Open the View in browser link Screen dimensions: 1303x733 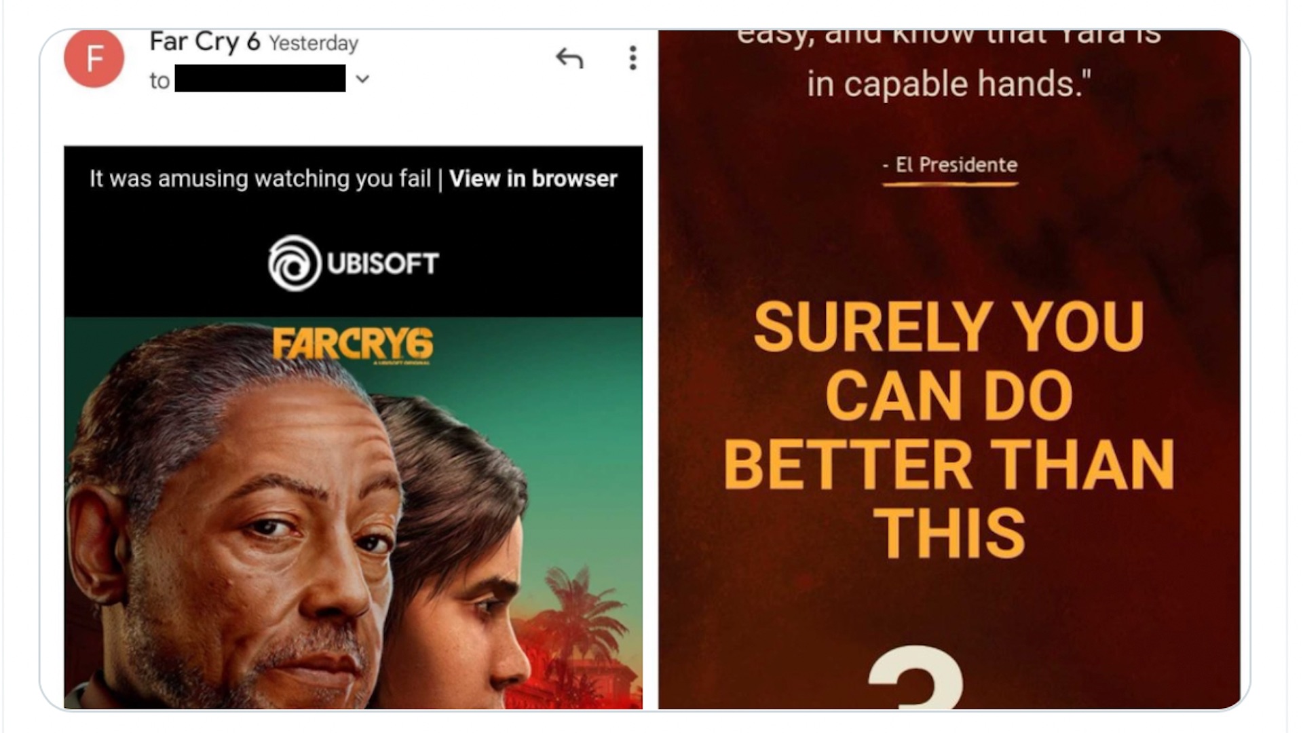(x=533, y=178)
